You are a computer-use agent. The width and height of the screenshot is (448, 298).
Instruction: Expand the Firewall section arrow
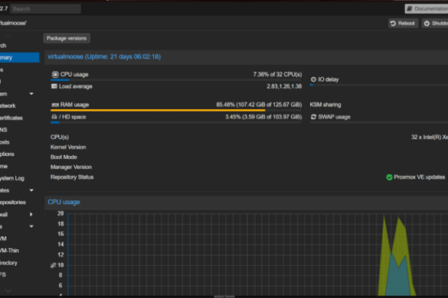click(x=31, y=215)
